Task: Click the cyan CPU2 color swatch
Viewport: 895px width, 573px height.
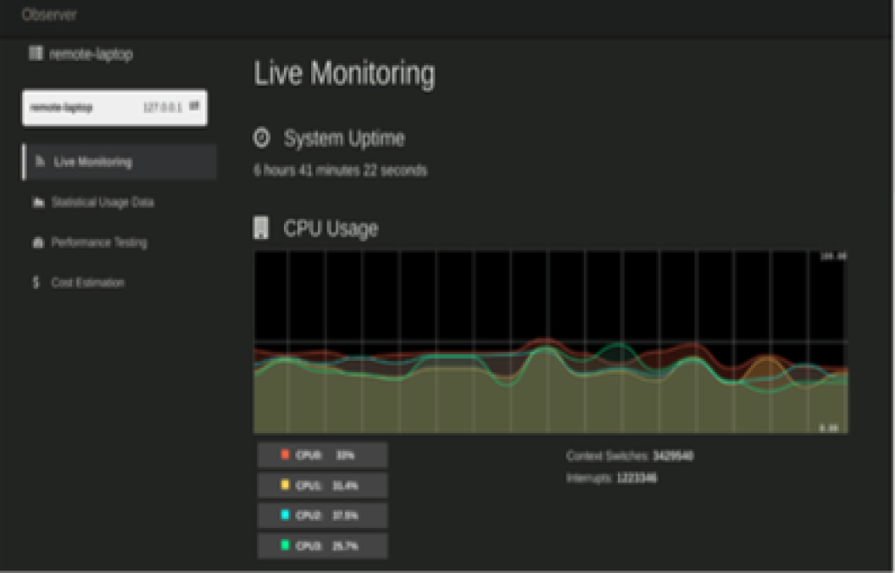Action: click(286, 515)
